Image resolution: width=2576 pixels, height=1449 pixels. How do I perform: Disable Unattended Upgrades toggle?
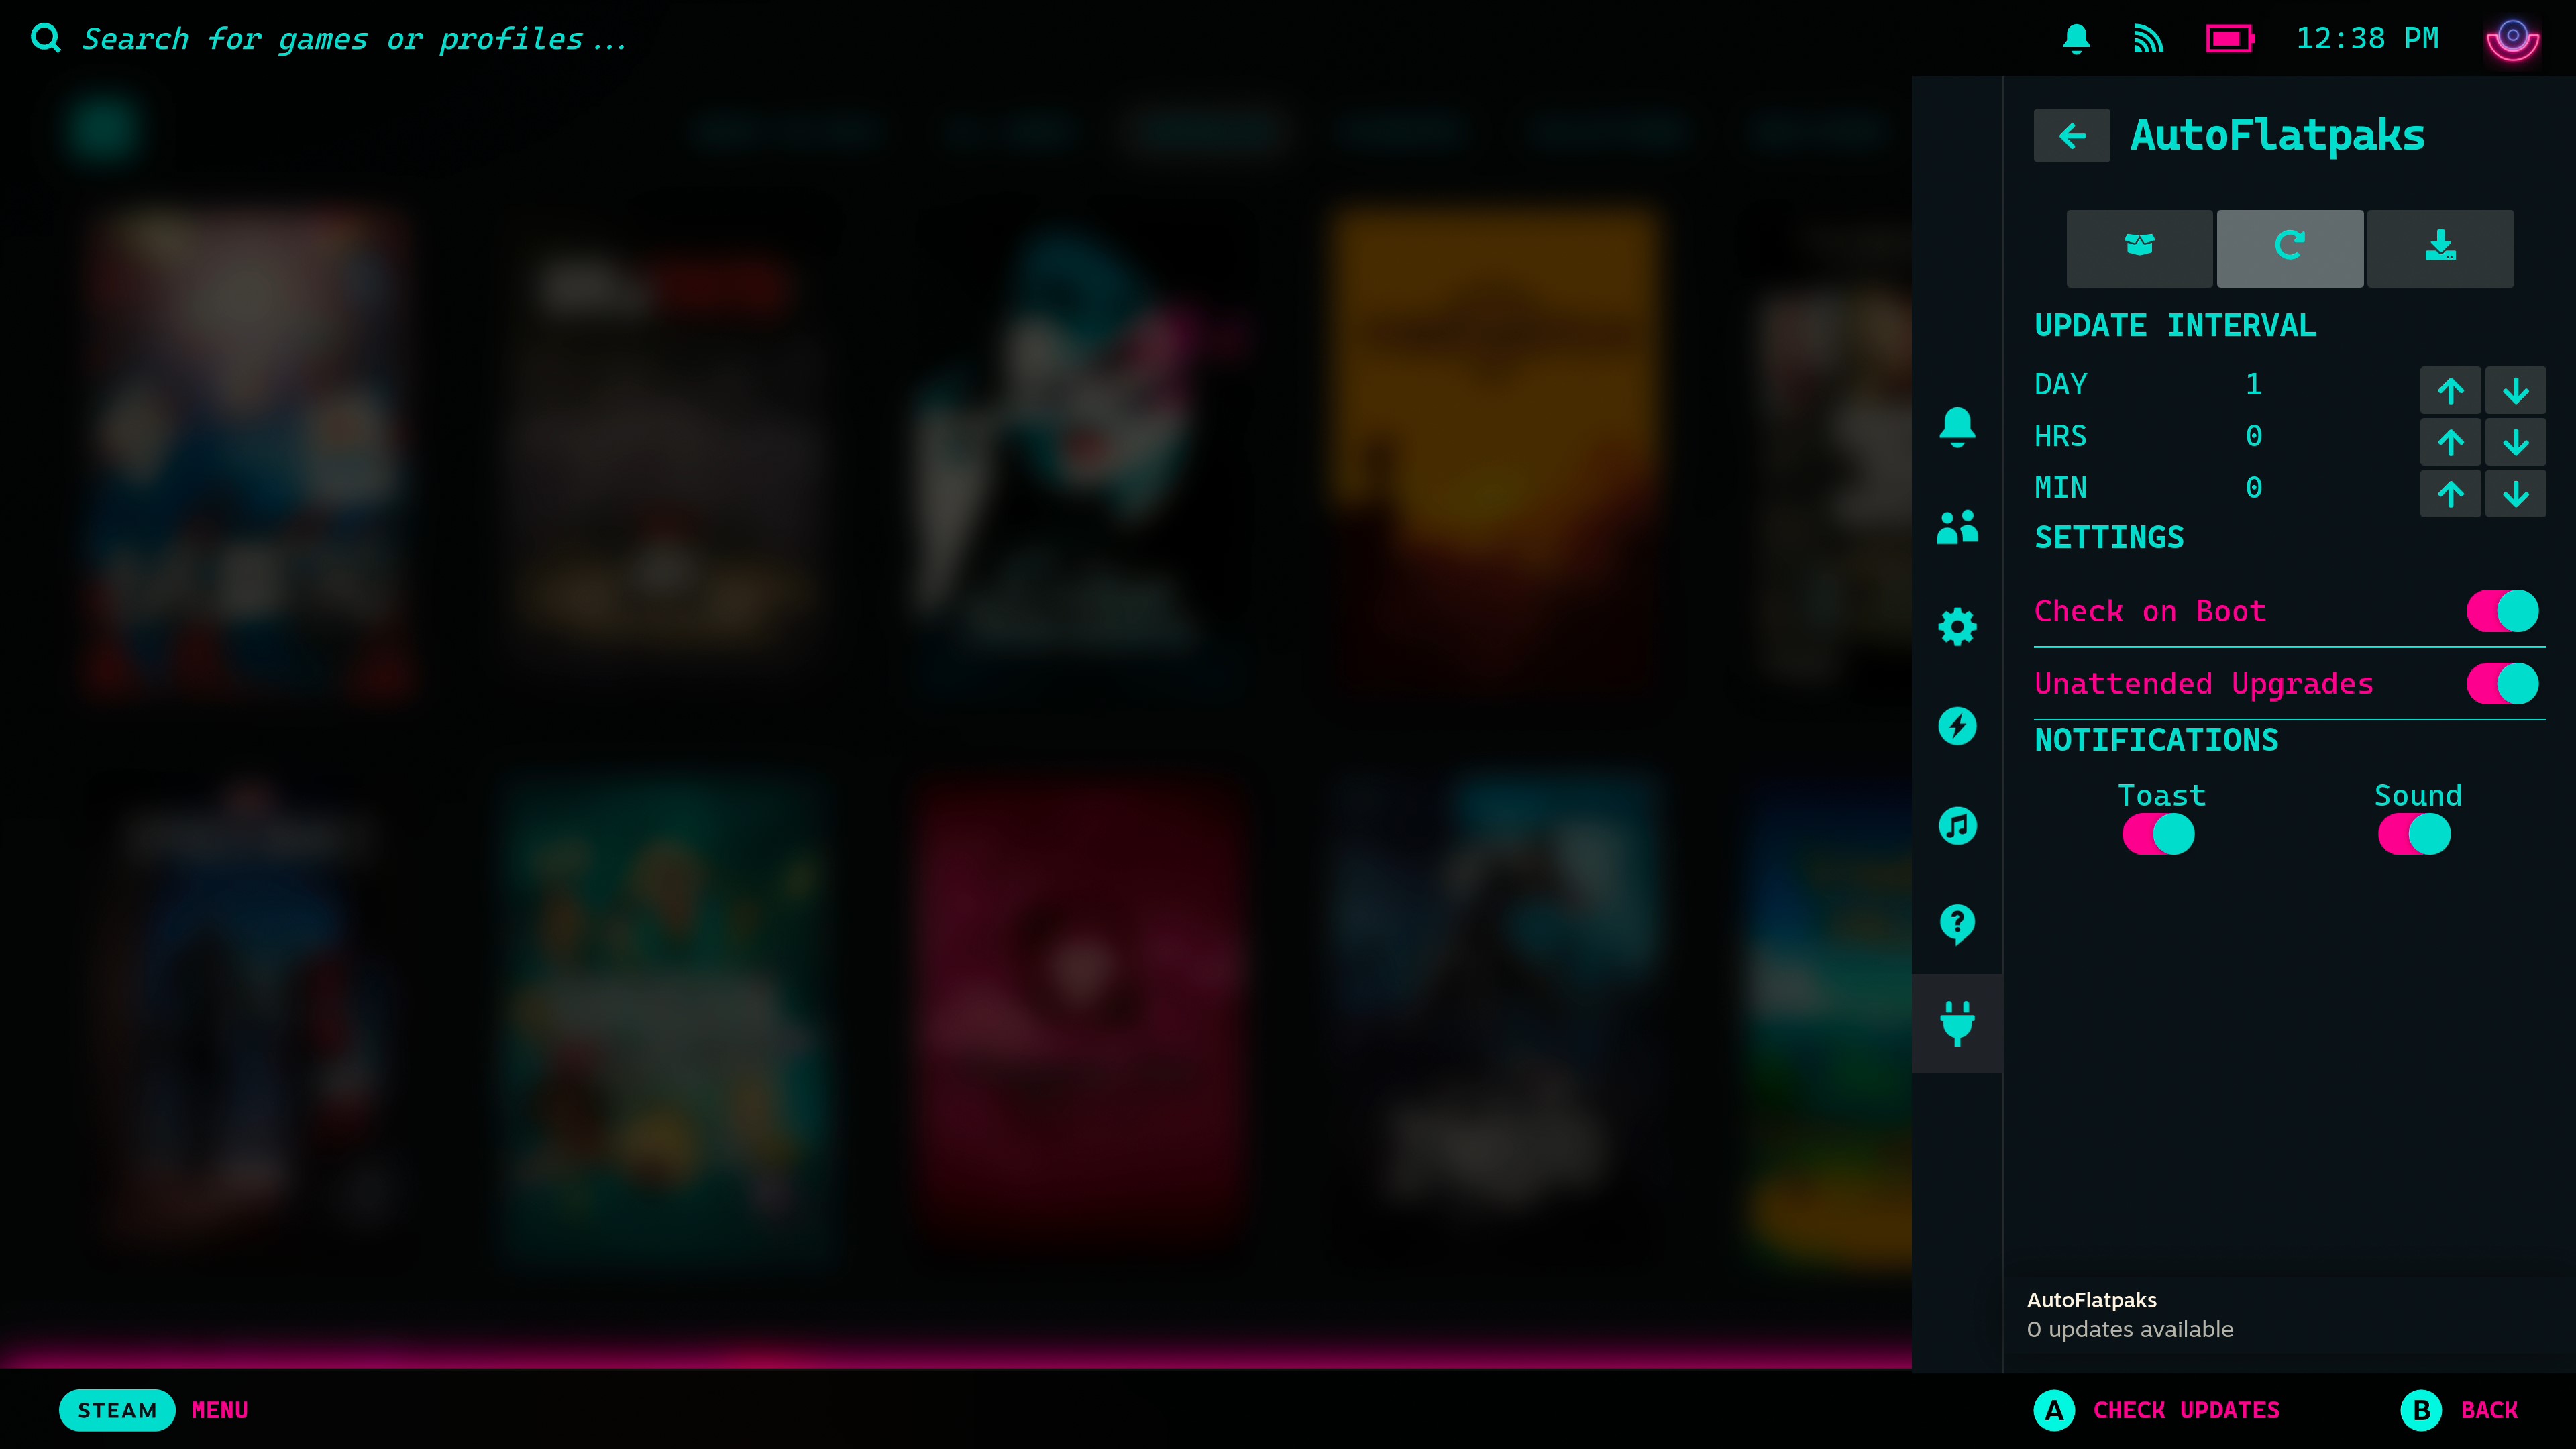pyautogui.click(x=2502, y=683)
